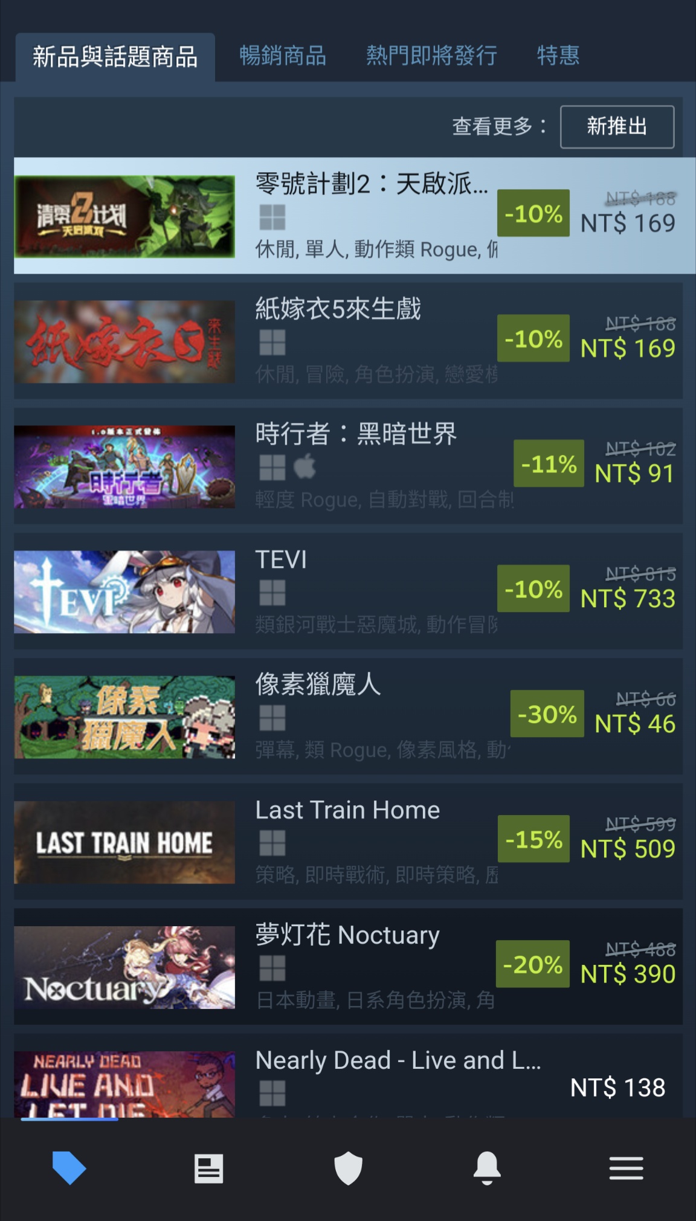Click the 像素獵魔人 game thumbnail
Screen dimensions: 696x1221
(x=124, y=717)
